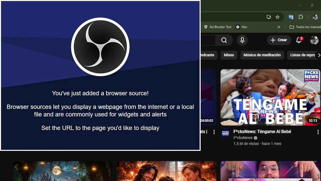
Task: Open the candlelit two men video thumbnail
Action: [x=167, y=171]
